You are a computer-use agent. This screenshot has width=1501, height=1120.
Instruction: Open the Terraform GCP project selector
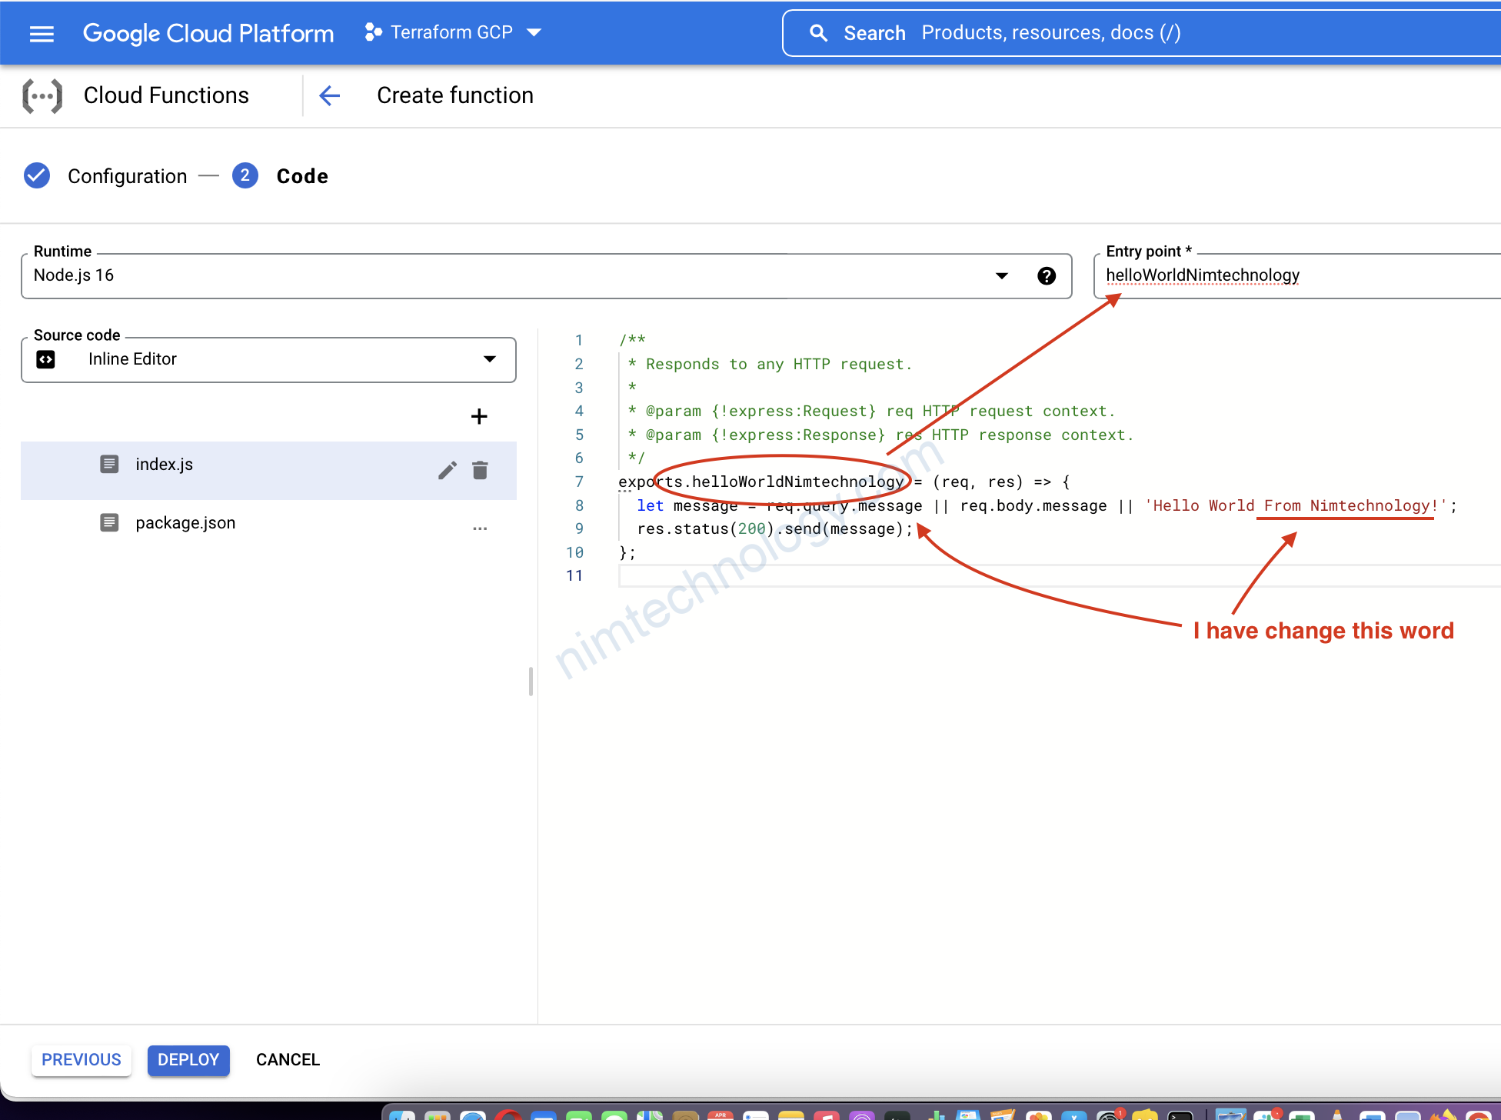(453, 33)
